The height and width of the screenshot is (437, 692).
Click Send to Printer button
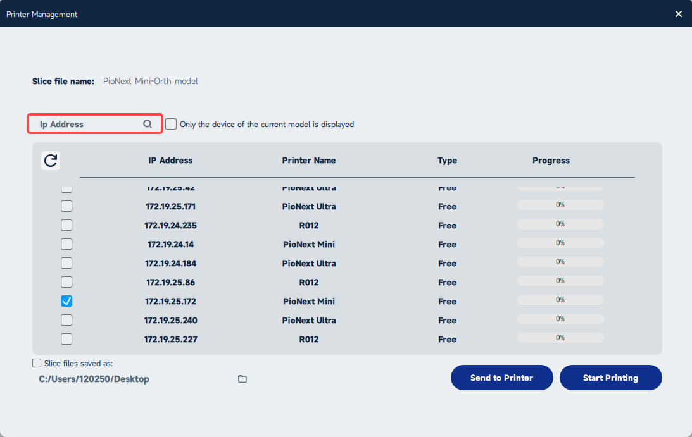[502, 378]
